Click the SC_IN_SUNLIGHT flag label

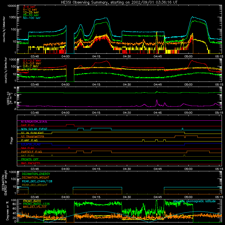[32, 133]
